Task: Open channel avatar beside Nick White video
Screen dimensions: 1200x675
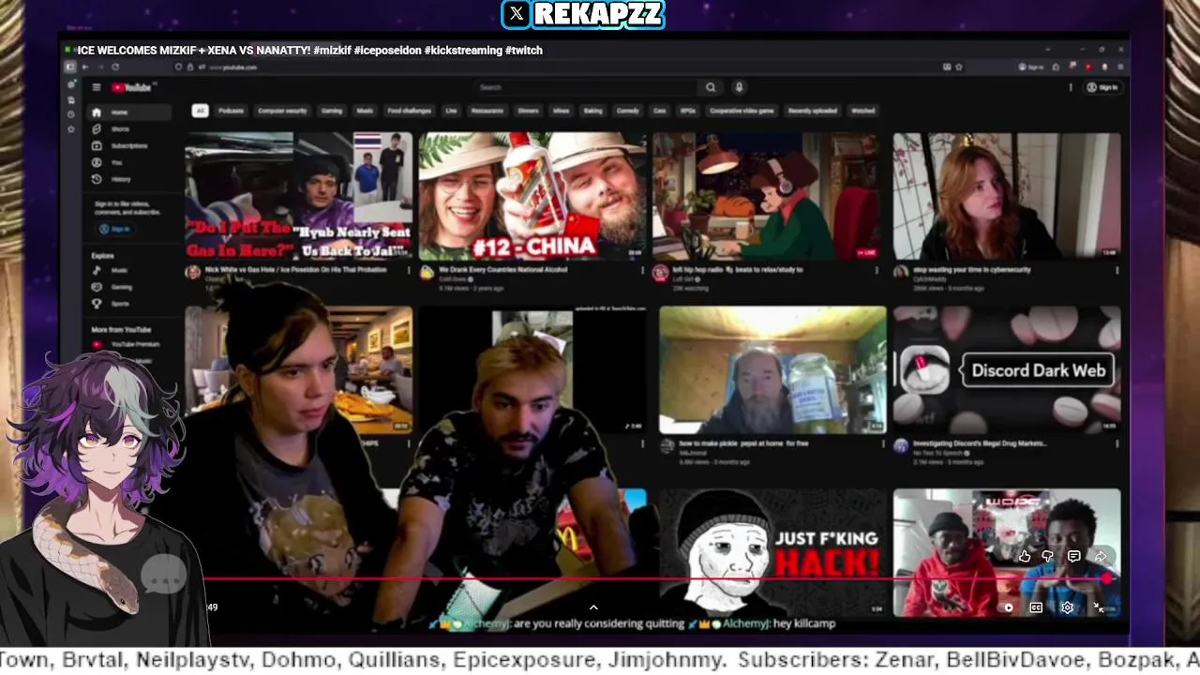Action: pos(192,273)
